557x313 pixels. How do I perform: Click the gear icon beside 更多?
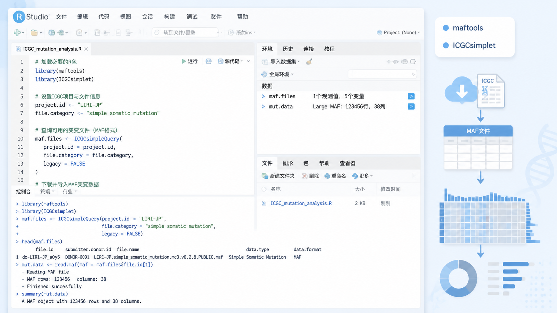click(355, 176)
